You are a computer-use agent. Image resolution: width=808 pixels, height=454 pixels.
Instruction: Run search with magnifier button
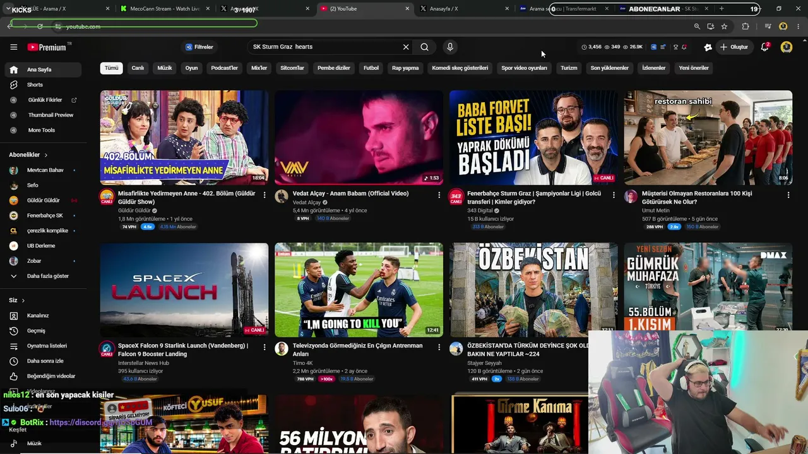point(425,47)
